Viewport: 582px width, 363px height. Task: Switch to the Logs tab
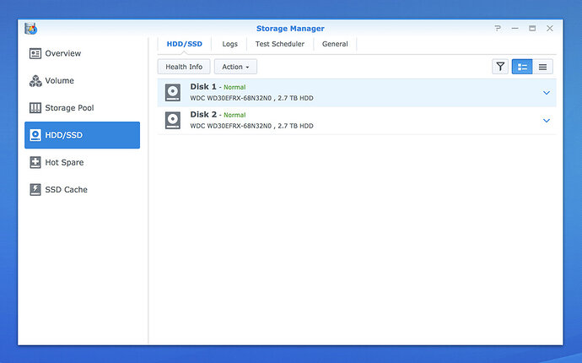tap(229, 44)
